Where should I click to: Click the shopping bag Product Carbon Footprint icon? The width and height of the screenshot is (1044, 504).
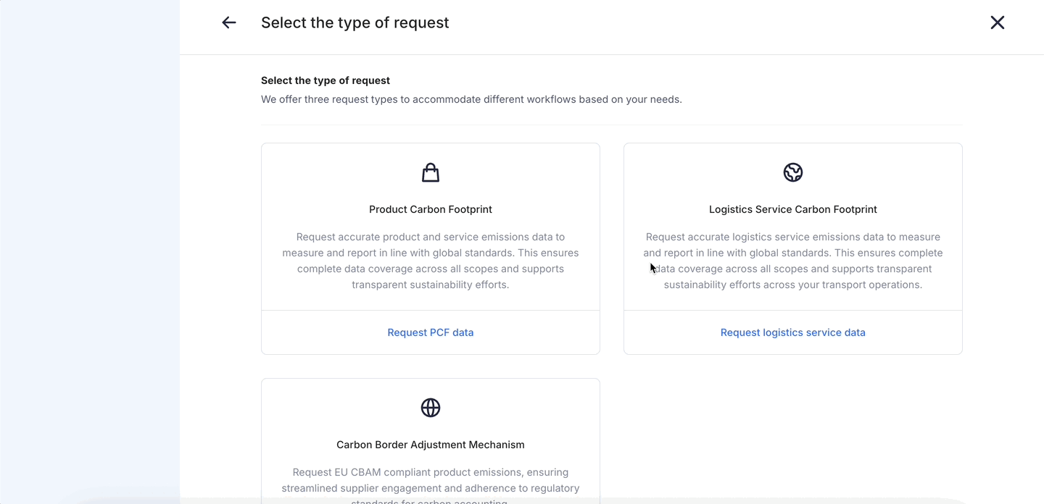point(431,172)
